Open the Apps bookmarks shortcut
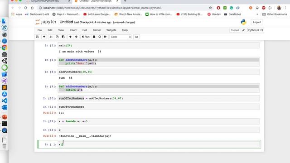The image size is (290, 163). (x=17, y=14)
